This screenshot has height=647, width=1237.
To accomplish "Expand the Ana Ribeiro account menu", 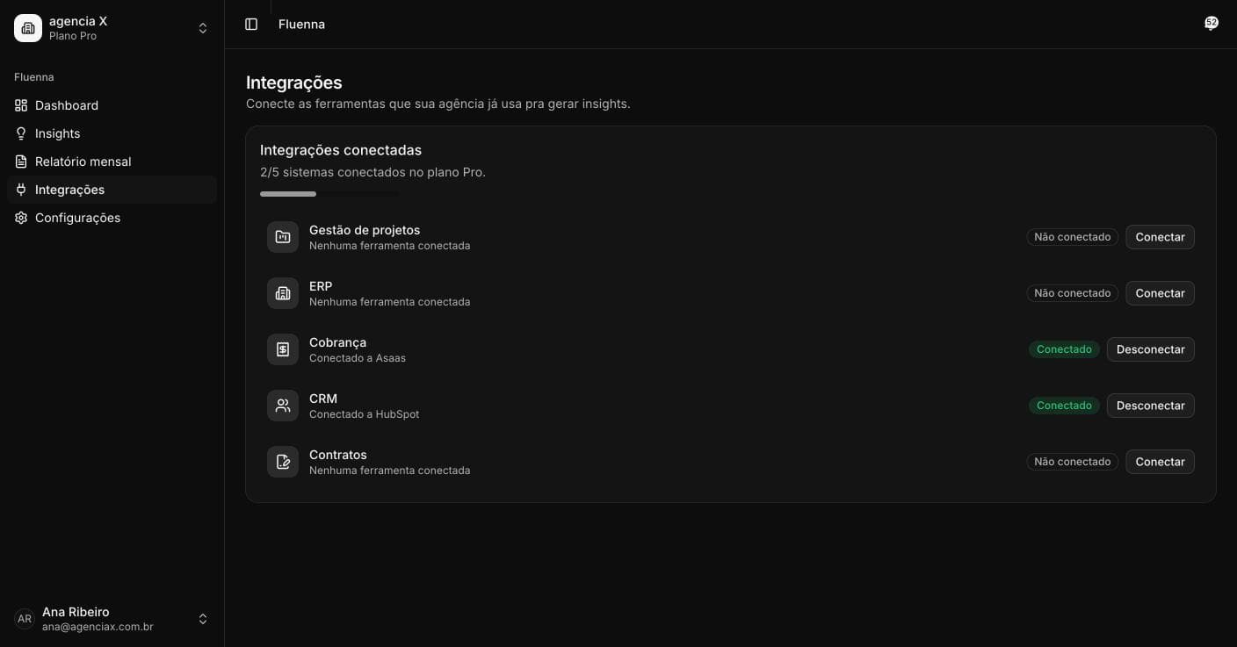I will pyautogui.click(x=203, y=619).
